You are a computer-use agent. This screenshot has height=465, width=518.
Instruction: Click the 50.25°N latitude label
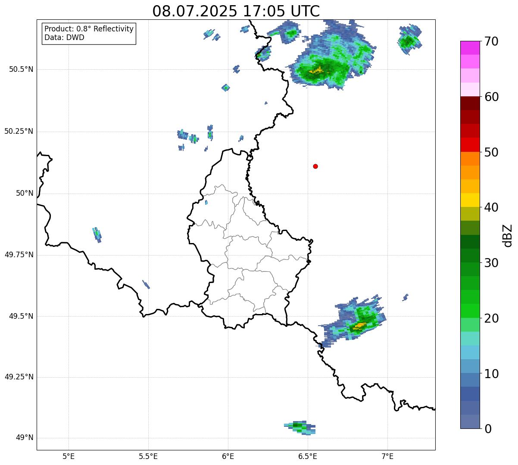[x=19, y=131]
